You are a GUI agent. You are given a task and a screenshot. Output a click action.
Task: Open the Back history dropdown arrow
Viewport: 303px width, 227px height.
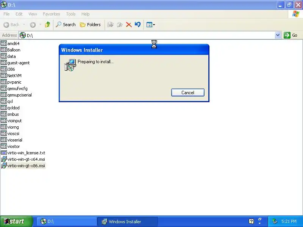[x=24, y=25]
